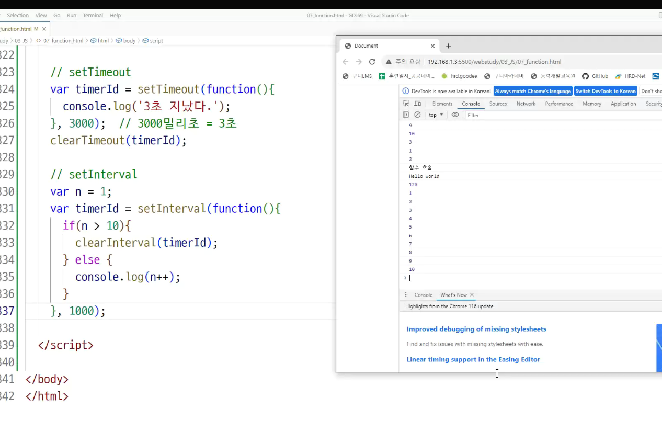This screenshot has width=662, height=432.
Task: Open the View menu in VS Code
Action: [41, 16]
